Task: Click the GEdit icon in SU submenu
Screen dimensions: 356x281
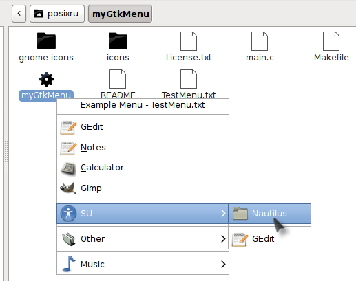Action: point(240,240)
